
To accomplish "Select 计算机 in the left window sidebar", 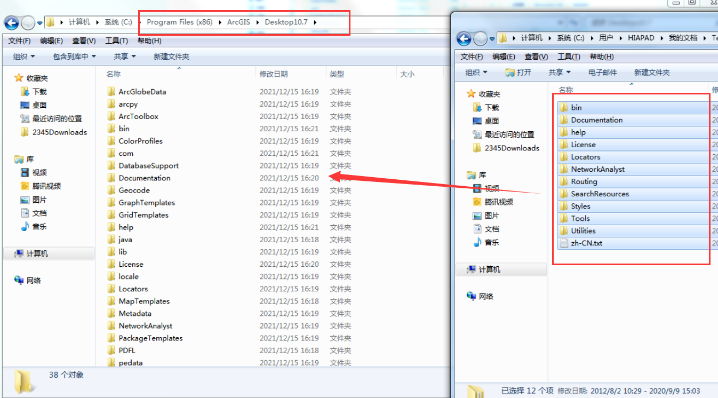I will click(49, 253).
